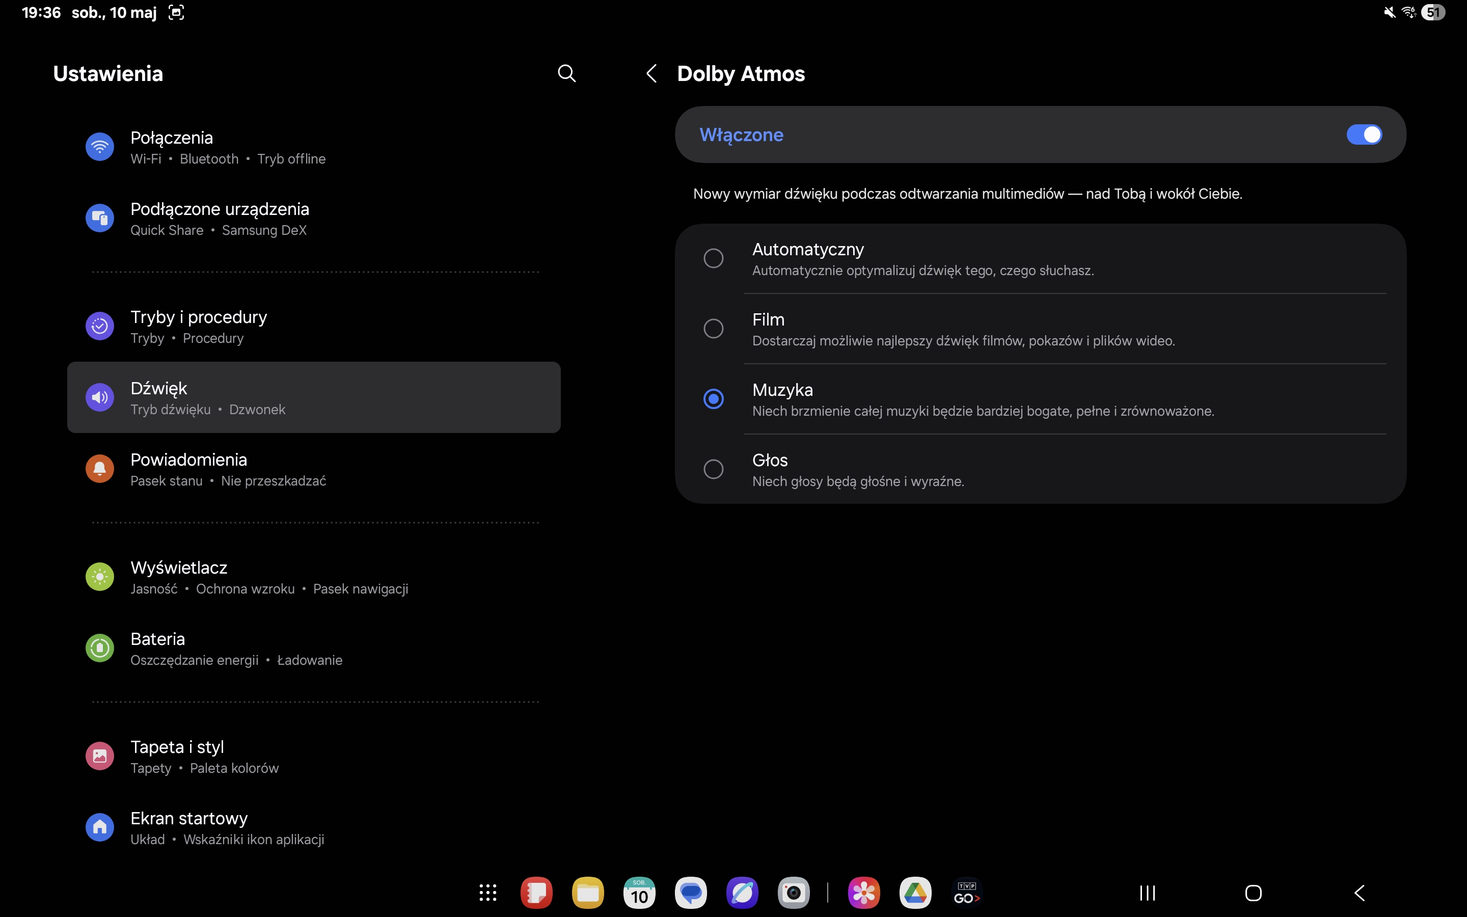Tap the Dolby Atmos page title
Viewport: 1467px width, 917px height.
(x=741, y=73)
